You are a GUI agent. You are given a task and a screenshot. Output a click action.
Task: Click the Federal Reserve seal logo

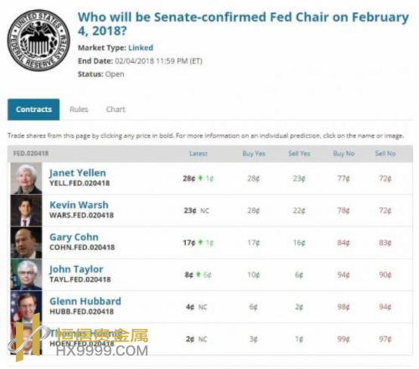[x=39, y=40]
